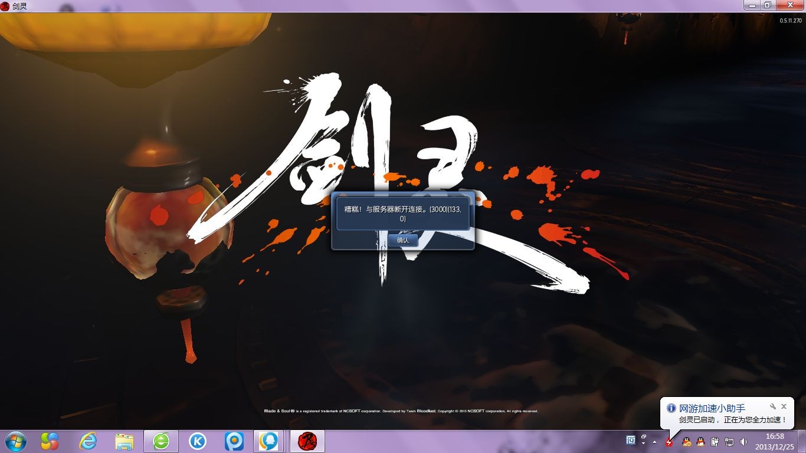The image size is (806, 453).
Task: Open the second QQ penguin tray icon
Action: (x=700, y=442)
